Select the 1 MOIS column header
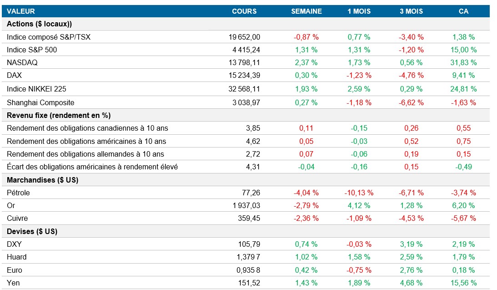This screenshot has height=290, width=497. tap(359, 11)
